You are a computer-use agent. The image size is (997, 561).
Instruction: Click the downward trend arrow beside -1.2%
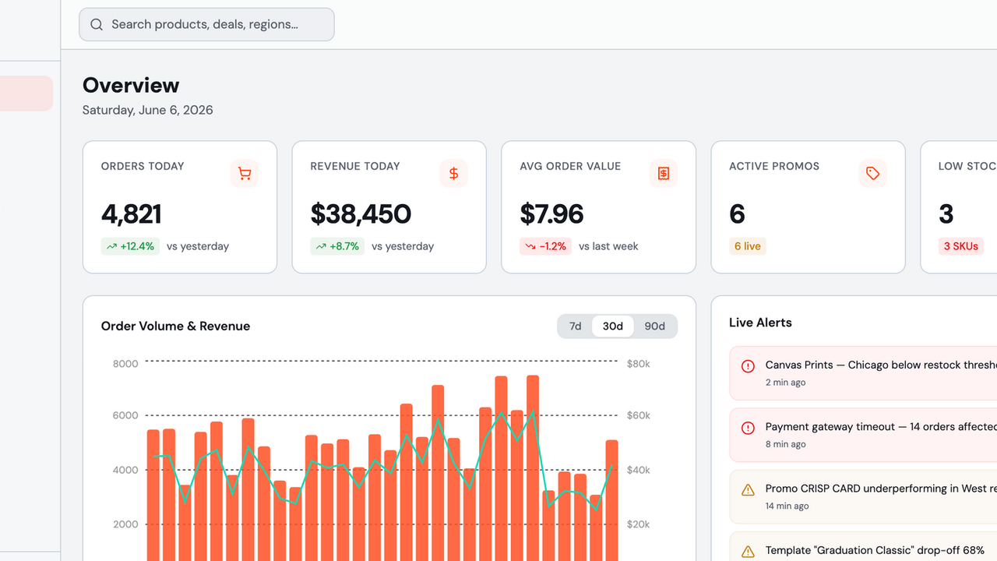pyautogui.click(x=530, y=246)
